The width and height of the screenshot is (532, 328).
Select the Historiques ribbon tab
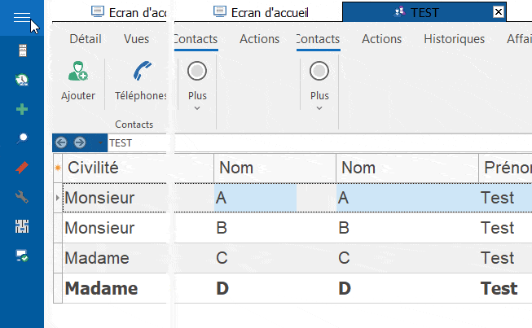pos(454,39)
